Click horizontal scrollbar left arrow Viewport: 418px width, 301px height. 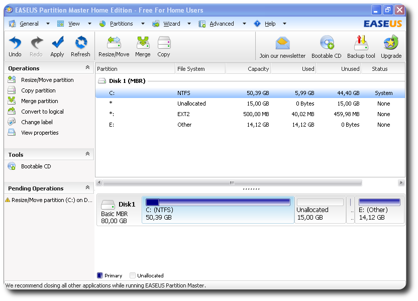(99, 182)
